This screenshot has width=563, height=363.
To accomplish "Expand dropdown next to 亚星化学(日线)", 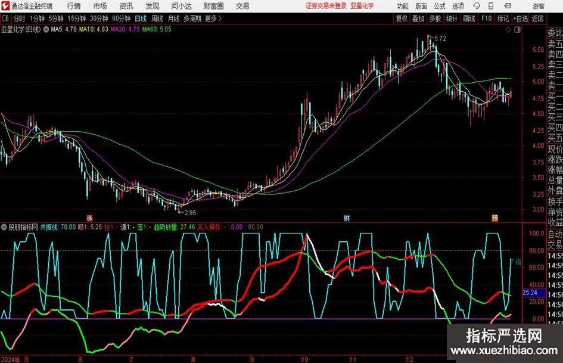I will point(46,29).
